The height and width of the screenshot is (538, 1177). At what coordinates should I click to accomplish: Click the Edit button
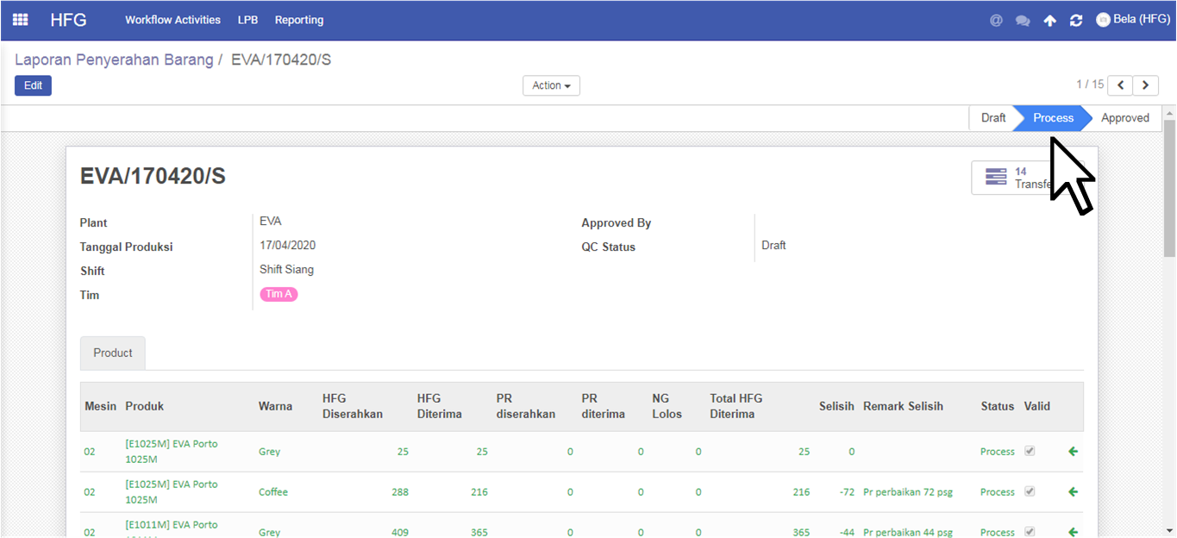(33, 85)
